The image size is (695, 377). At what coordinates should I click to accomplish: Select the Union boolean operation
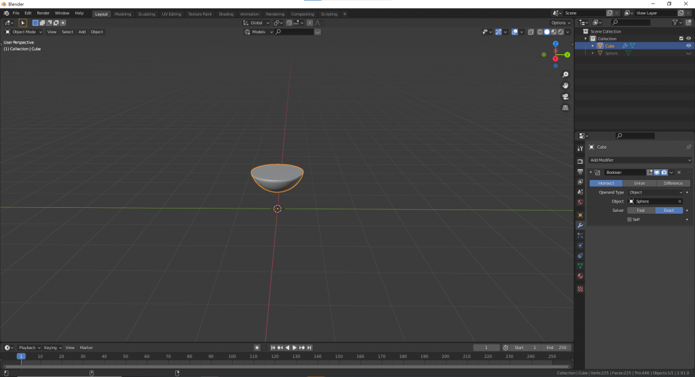pyautogui.click(x=639, y=183)
